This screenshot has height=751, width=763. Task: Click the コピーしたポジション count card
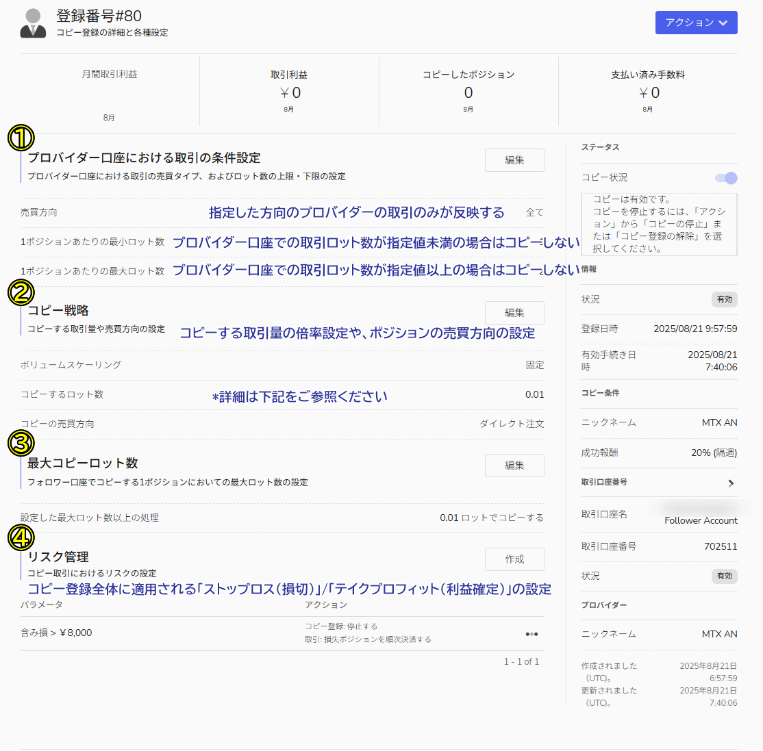468,92
